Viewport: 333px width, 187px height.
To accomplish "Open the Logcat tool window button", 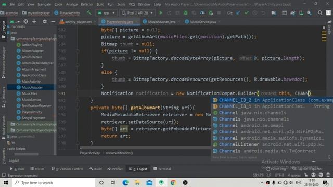I will coord(138,169).
